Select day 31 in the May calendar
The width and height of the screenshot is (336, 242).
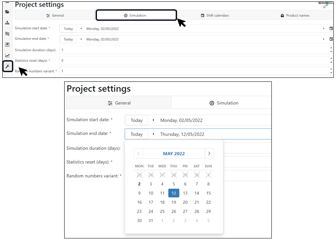click(151, 221)
